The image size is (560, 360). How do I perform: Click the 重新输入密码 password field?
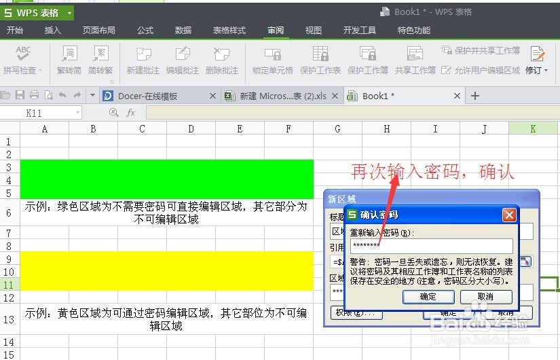(432, 246)
